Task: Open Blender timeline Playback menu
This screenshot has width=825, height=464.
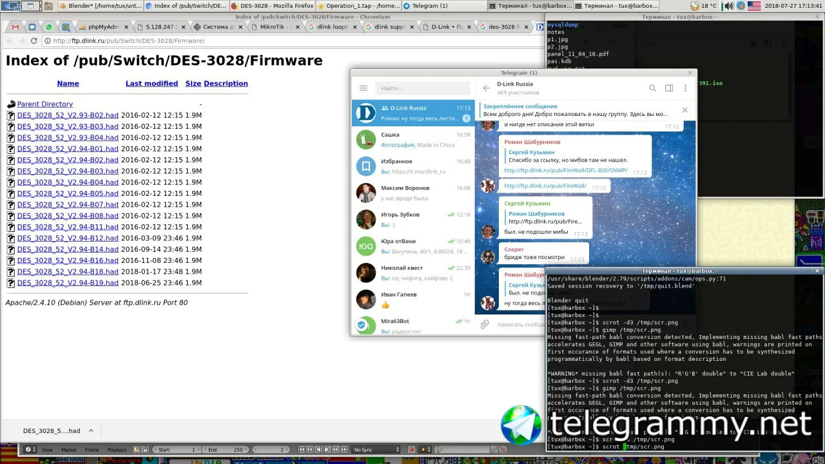Action: (x=117, y=450)
